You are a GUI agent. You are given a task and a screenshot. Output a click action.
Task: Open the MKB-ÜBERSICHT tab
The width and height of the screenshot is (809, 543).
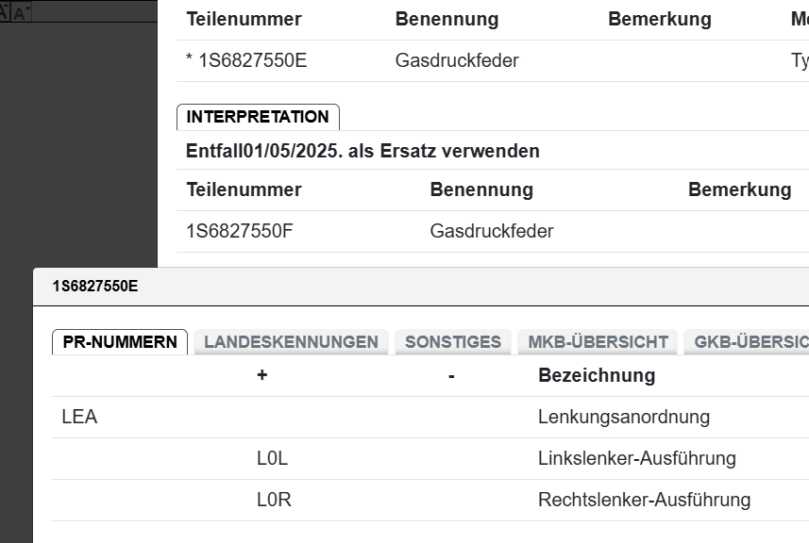[598, 342]
